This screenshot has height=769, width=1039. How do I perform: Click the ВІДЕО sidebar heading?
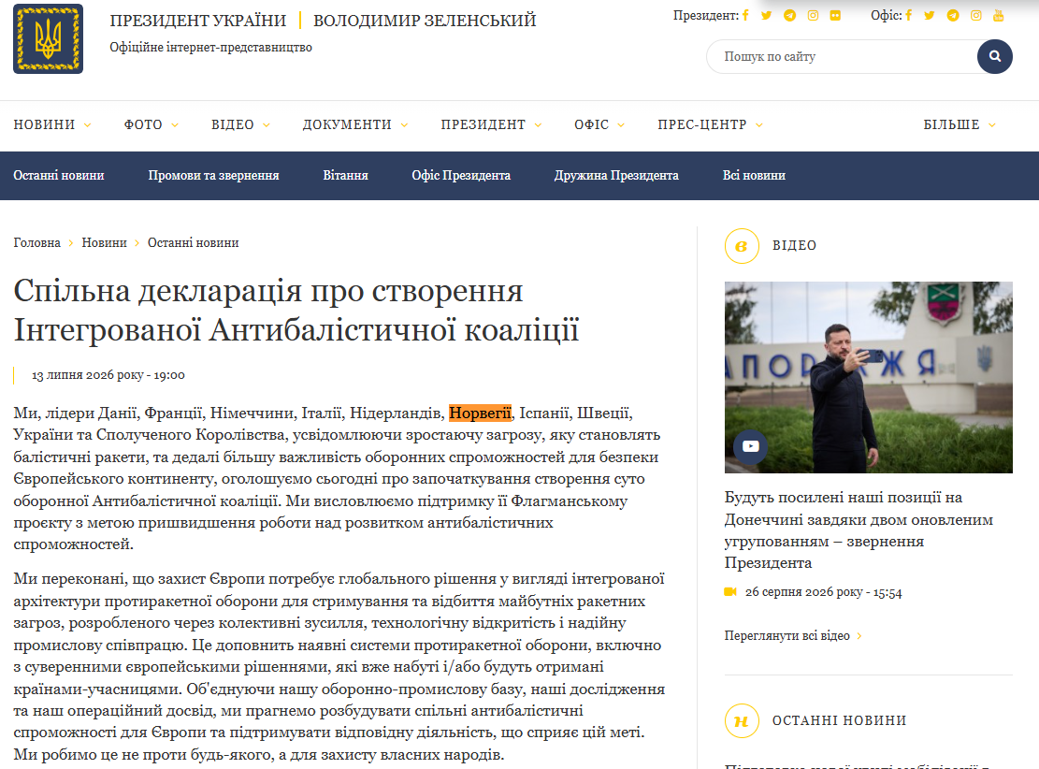[794, 245]
